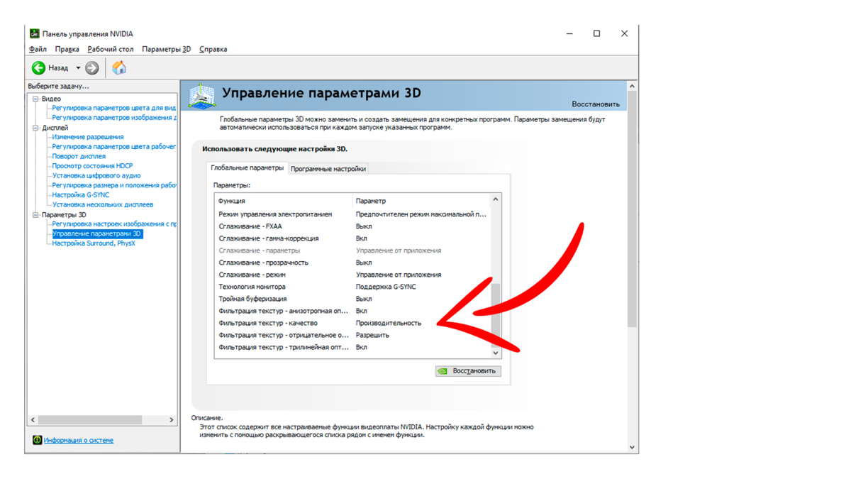Viewport: 851px width, 479px height.
Task: Click the Поддержка G-SYNC value
Action: click(x=386, y=287)
